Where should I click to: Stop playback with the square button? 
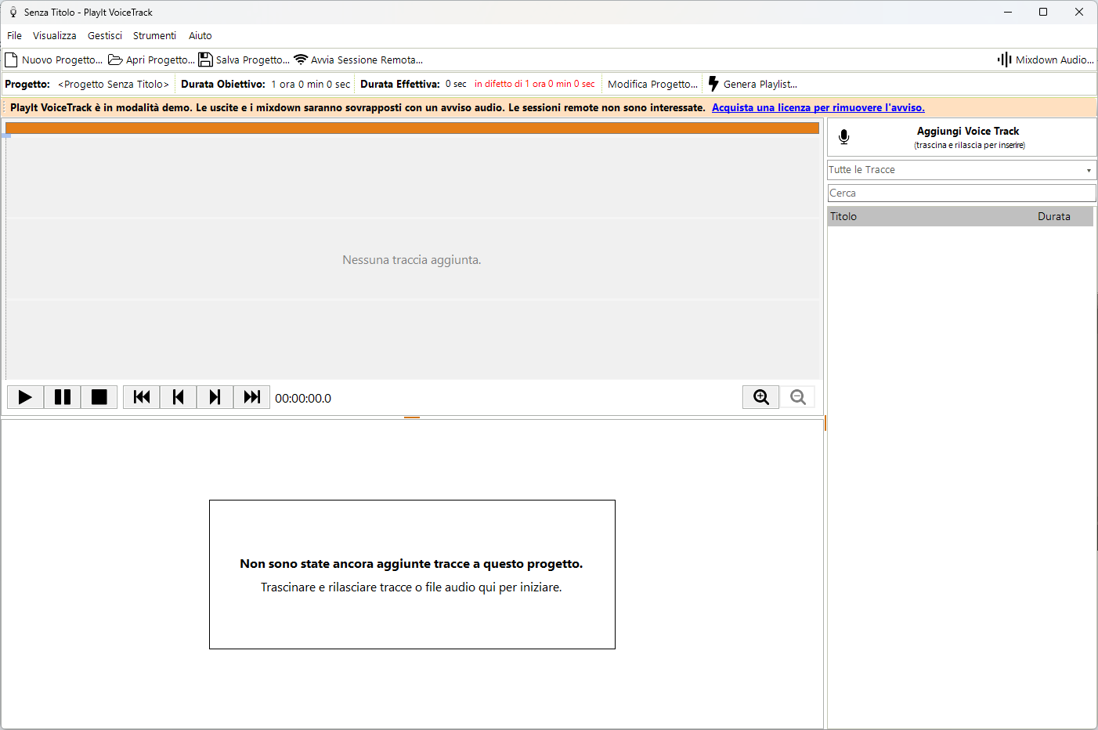[x=99, y=397]
